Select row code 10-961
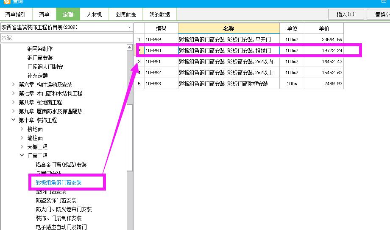The height and width of the screenshot is (230, 390). point(161,62)
